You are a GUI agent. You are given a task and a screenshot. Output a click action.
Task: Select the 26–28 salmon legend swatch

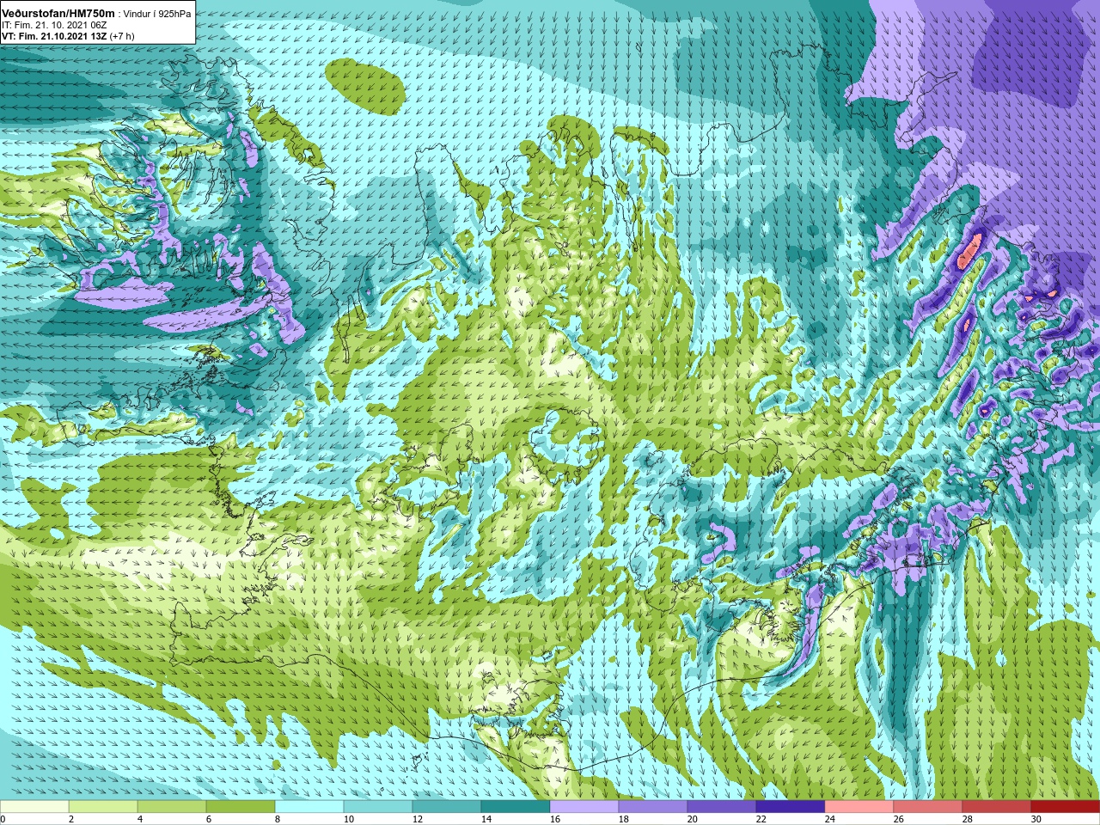928,807
